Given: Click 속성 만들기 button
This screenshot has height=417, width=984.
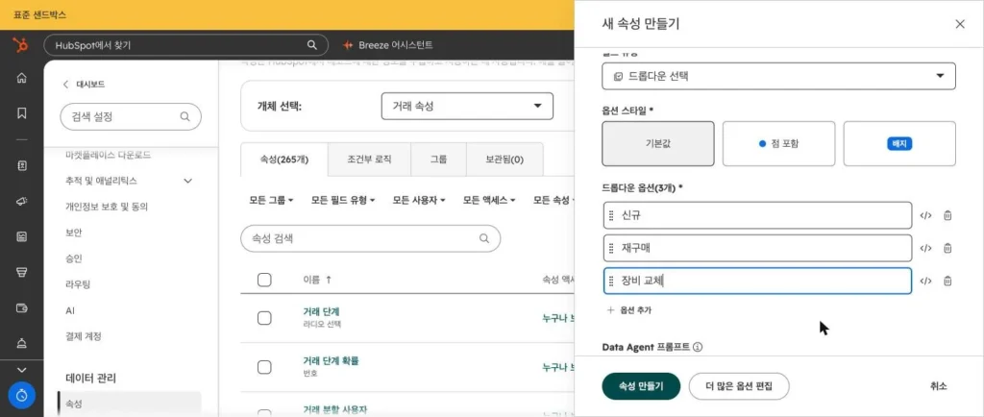Looking at the screenshot, I should (x=641, y=386).
